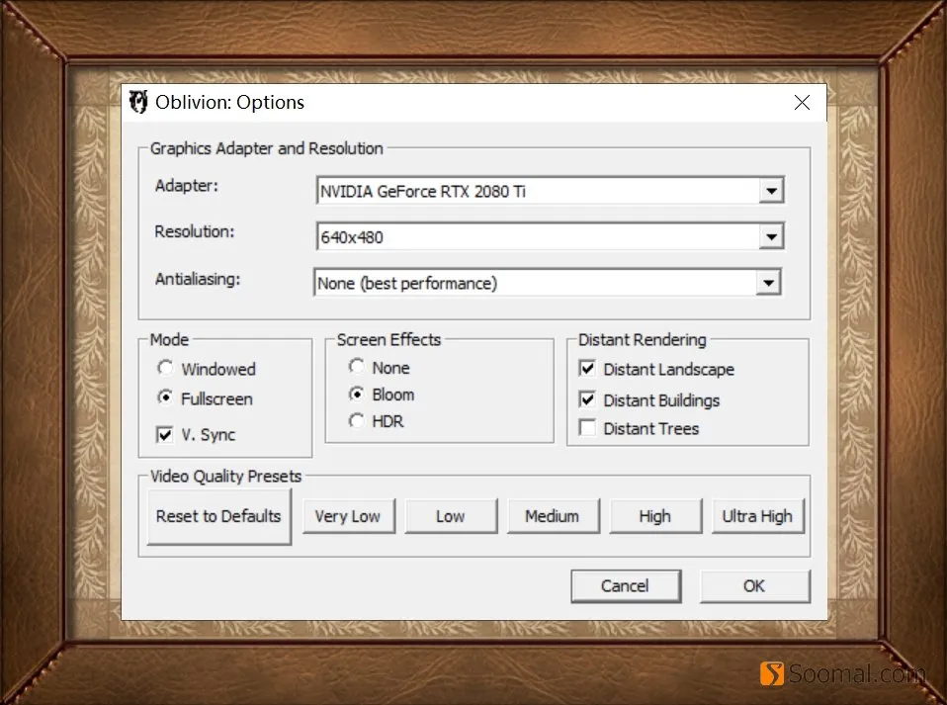Click the Screen Effects group label
This screenshot has height=705, width=947.
pyautogui.click(x=388, y=339)
